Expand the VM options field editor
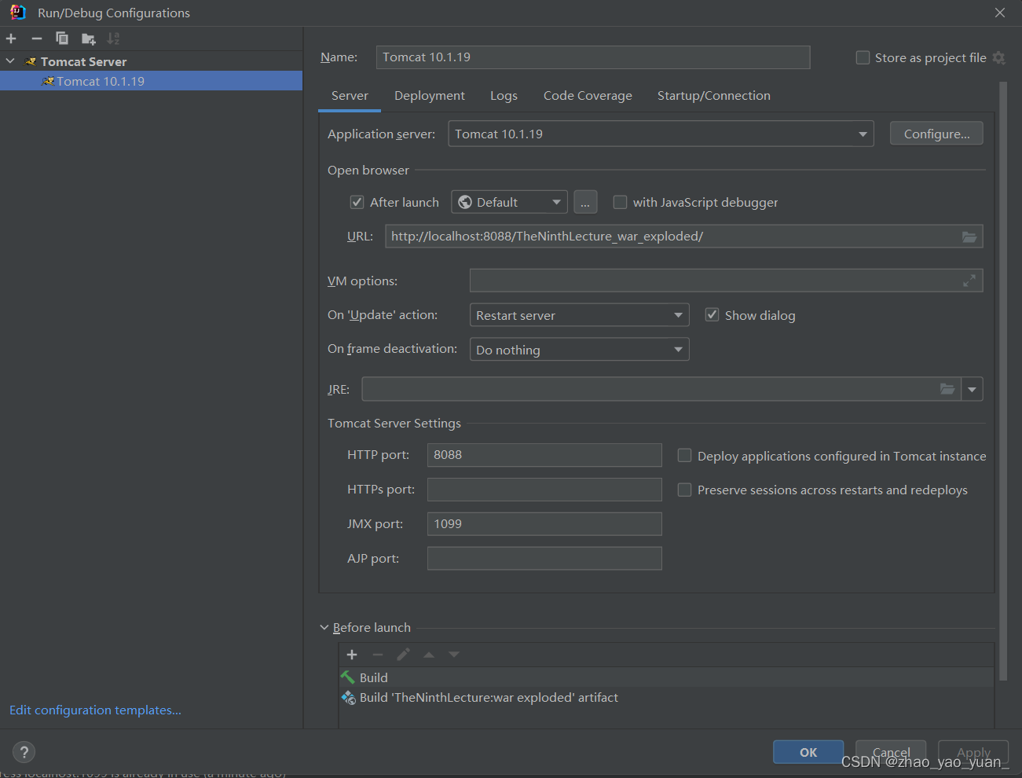This screenshot has height=778, width=1022. pos(969,281)
